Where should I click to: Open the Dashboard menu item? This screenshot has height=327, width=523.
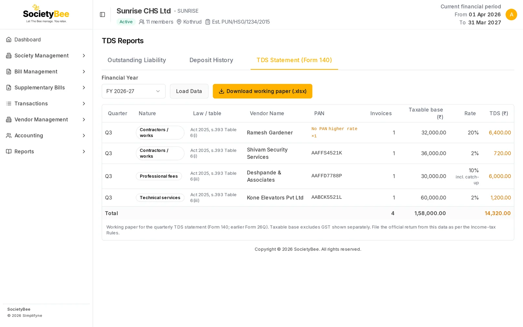(46, 40)
